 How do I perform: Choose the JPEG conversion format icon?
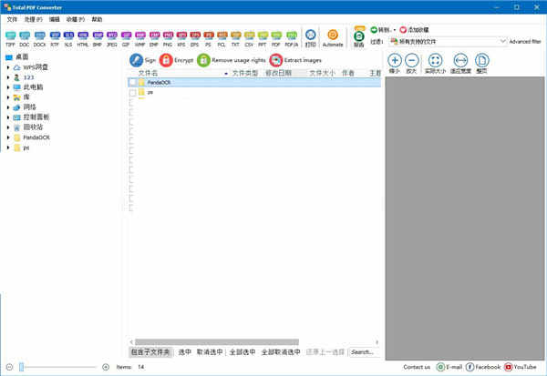[111, 36]
